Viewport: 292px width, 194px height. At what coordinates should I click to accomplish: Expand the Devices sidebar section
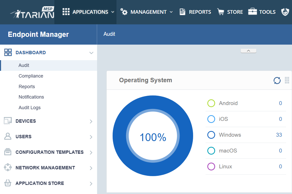pyautogui.click(x=91, y=121)
